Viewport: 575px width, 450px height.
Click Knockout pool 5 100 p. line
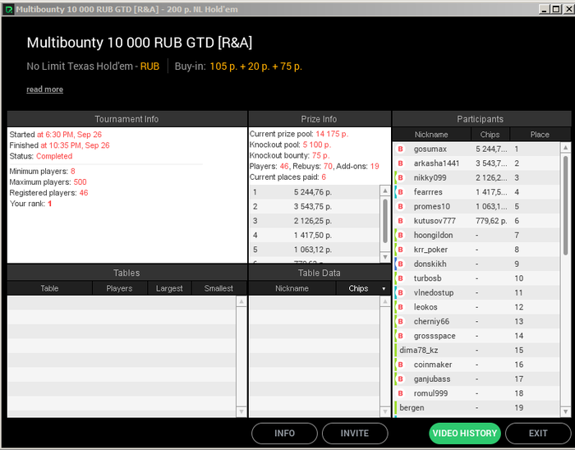(291, 145)
